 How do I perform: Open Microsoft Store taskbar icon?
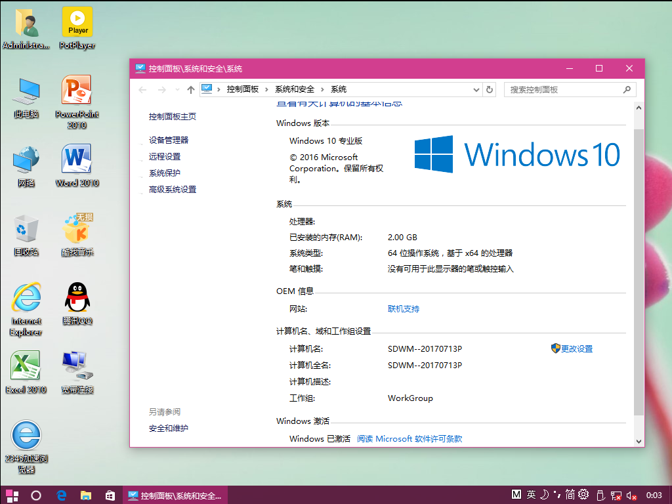pos(110,495)
